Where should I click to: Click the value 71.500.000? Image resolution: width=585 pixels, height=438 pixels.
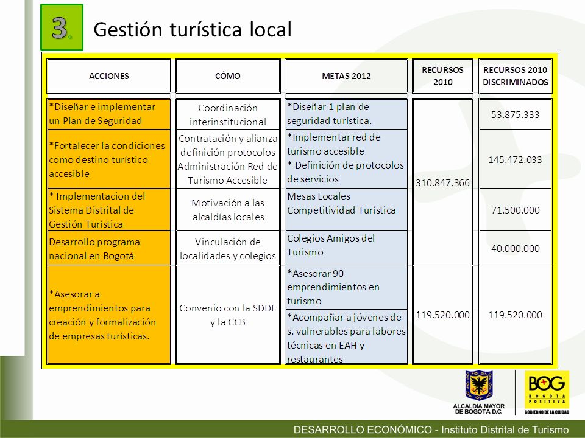pos(516,210)
